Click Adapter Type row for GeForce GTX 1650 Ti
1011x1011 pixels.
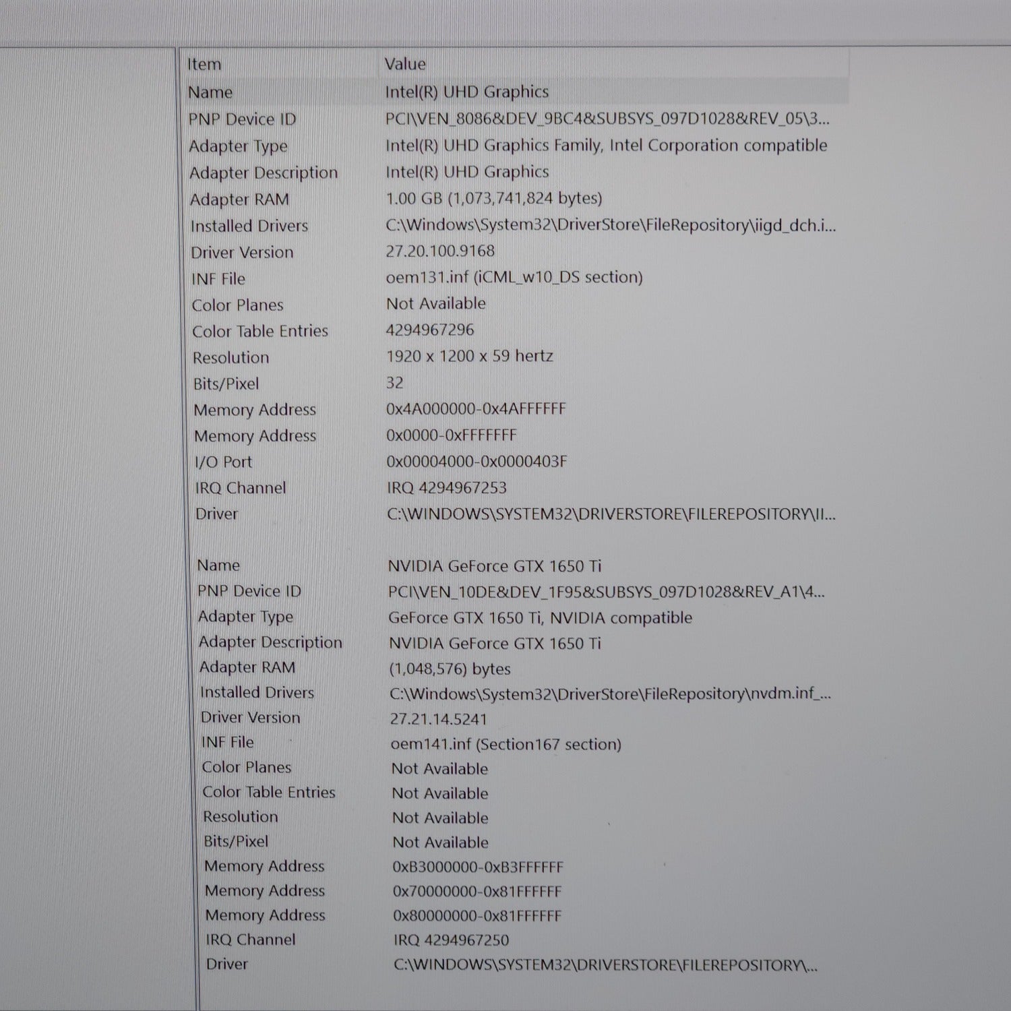point(539,618)
